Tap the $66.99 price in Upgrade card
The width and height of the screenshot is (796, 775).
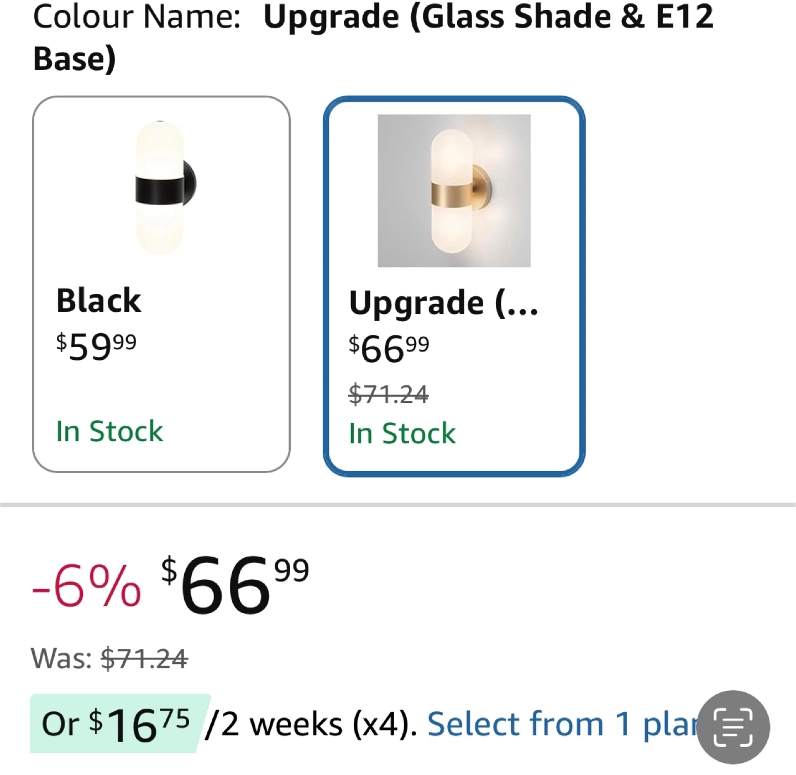point(389,348)
